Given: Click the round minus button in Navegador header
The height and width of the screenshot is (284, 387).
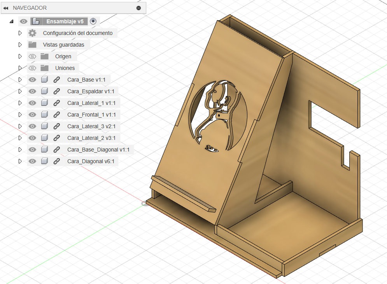Looking at the screenshot, I should 139,8.
